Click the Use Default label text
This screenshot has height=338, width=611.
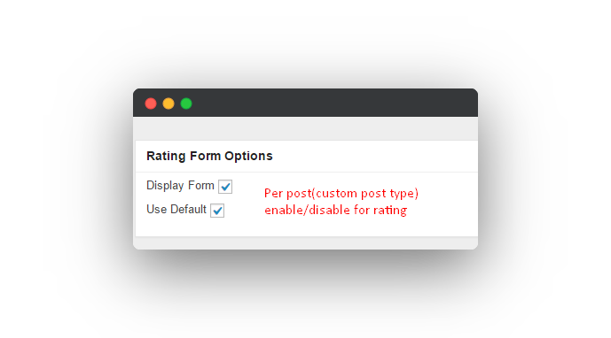[176, 209]
